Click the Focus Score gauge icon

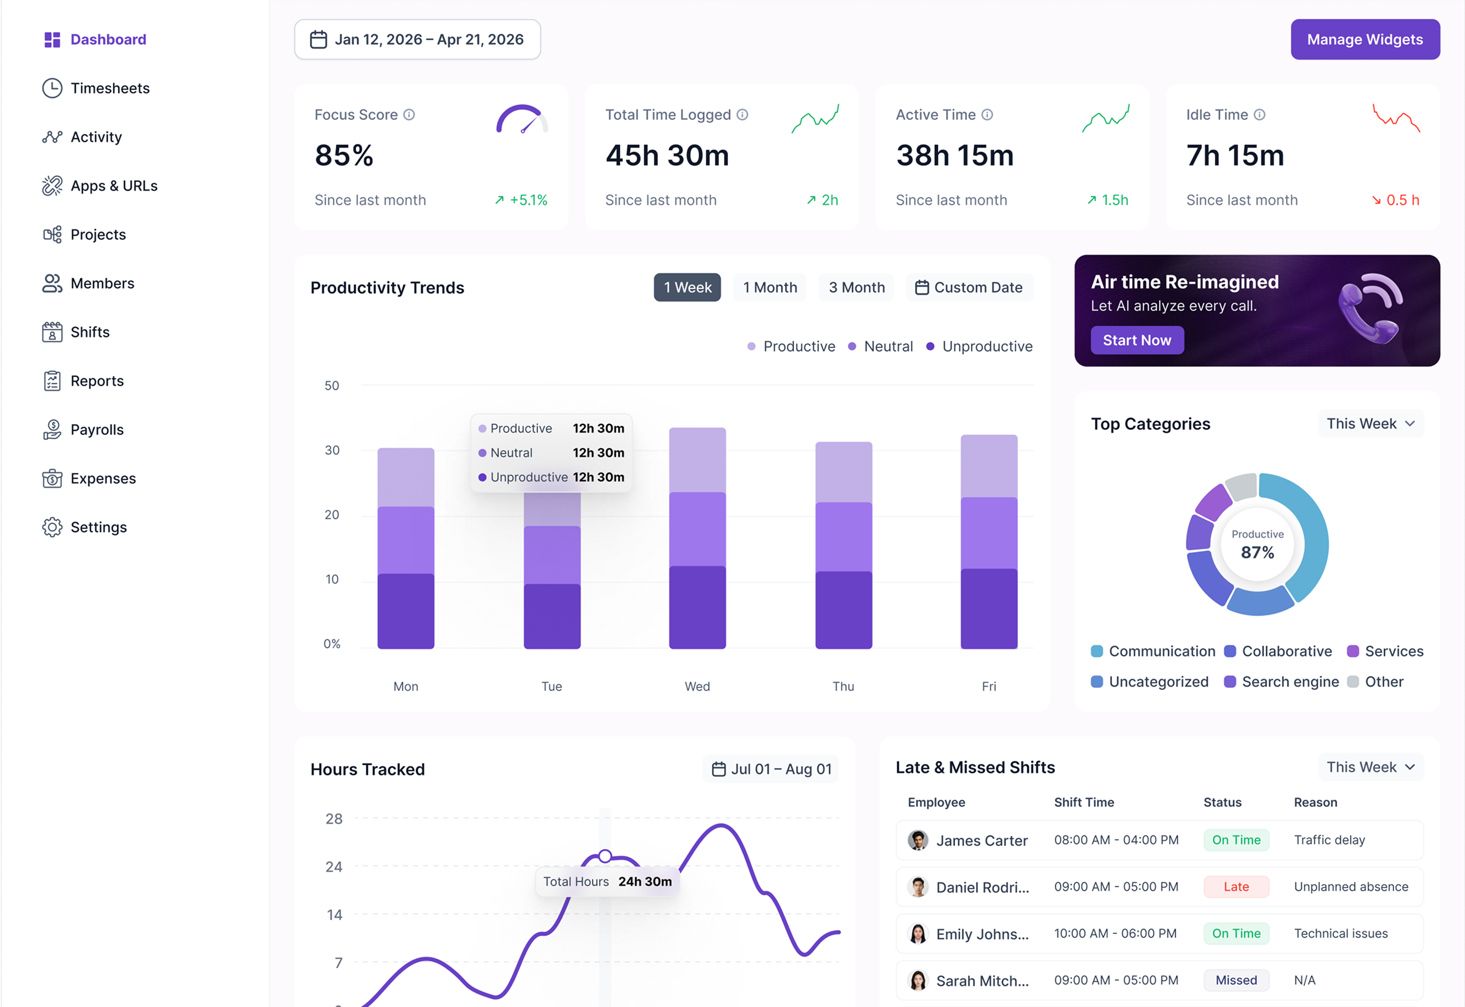pyautogui.click(x=522, y=118)
